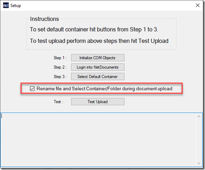
Task: Click the Step 3 label
Action: [60, 77]
